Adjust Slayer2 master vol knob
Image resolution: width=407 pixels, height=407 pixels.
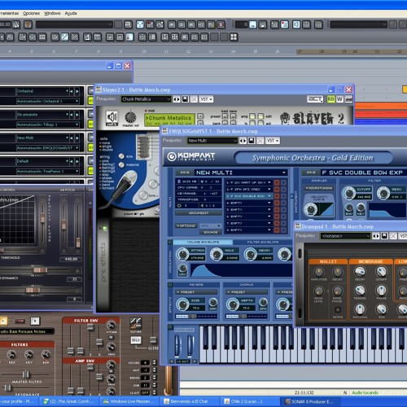[x=130, y=117]
